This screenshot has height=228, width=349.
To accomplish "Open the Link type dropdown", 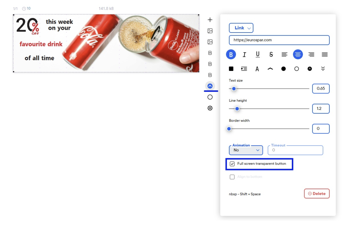I will pos(241,28).
